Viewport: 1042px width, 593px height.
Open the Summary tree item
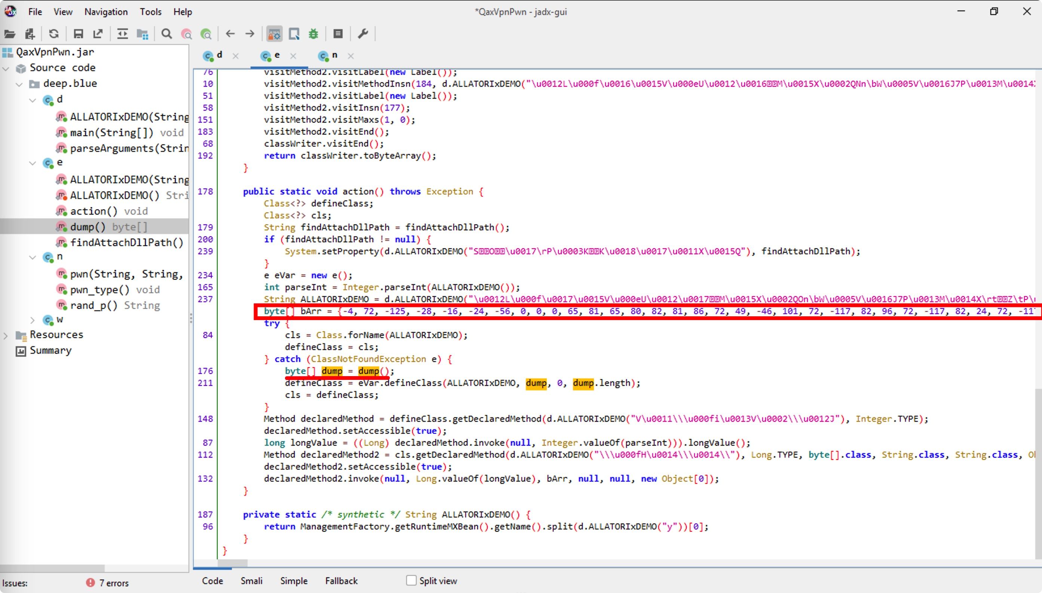pos(50,350)
